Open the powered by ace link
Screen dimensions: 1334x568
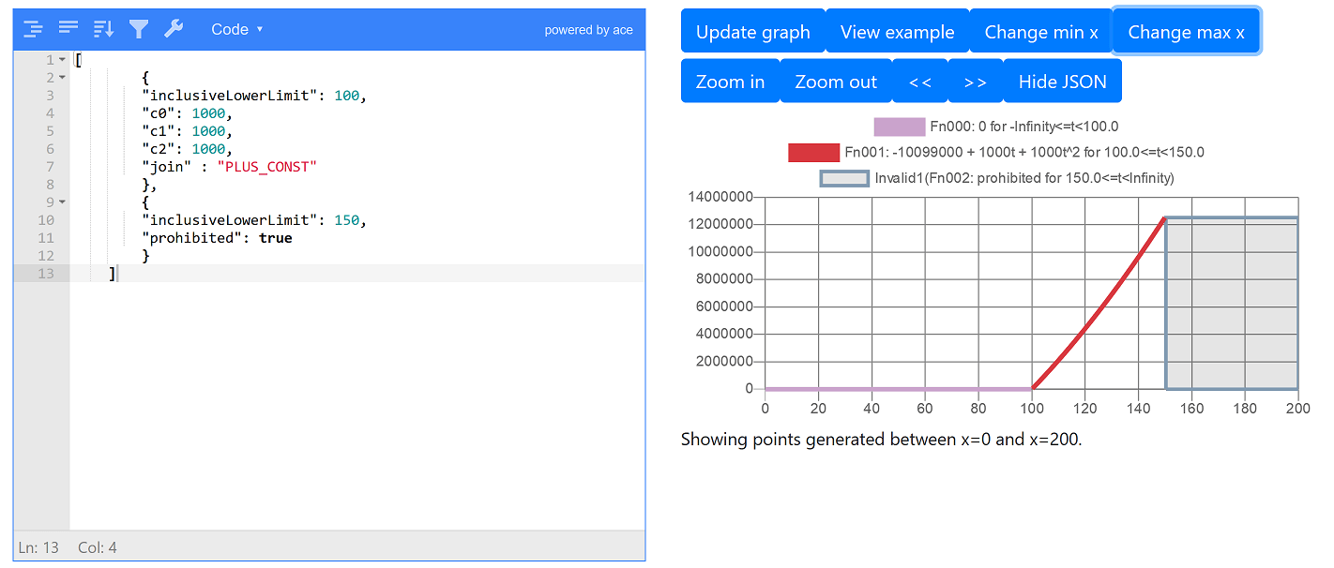(x=588, y=30)
